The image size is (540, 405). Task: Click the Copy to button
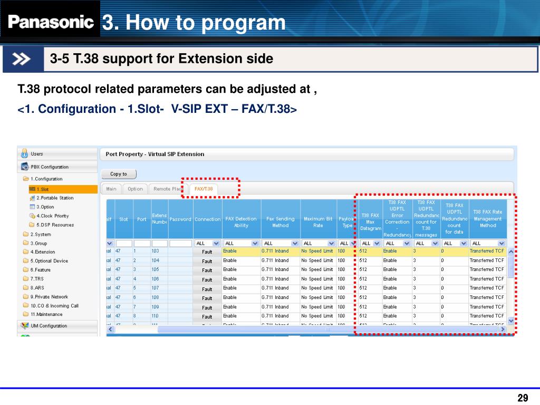click(x=119, y=174)
